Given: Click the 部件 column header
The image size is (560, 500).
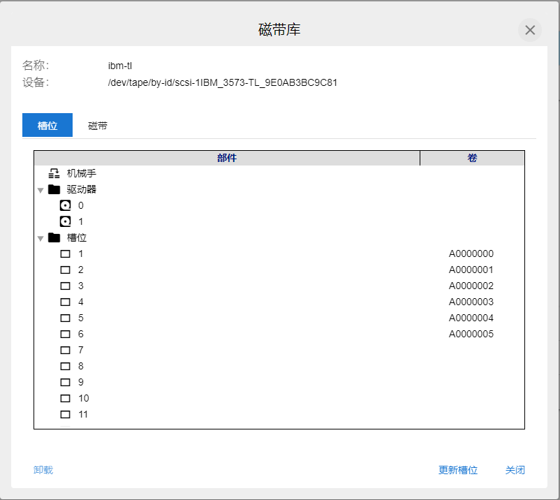Looking at the screenshot, I should coord(227,159).
